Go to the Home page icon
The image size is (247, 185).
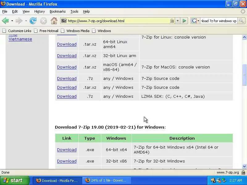[54, 21]
